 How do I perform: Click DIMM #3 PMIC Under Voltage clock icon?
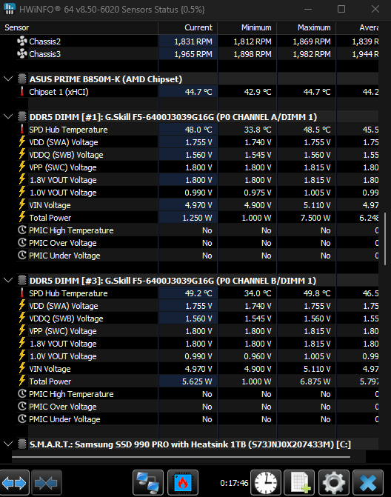[x=22, y=418]
